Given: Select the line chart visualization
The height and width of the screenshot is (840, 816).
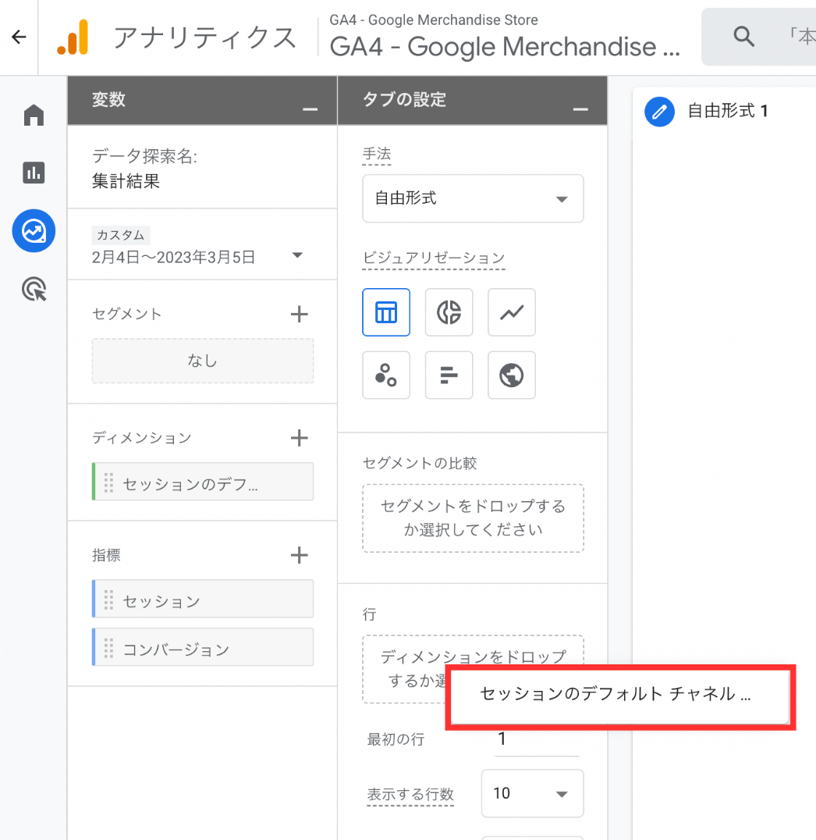Looking at the screenshot, I should tap(512, 312).
